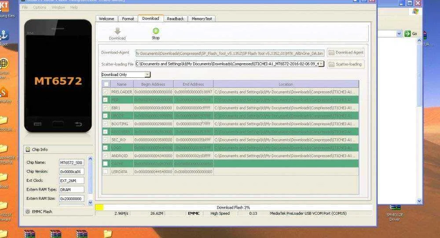Enable the USRDATA checkbox

[106, 172]
